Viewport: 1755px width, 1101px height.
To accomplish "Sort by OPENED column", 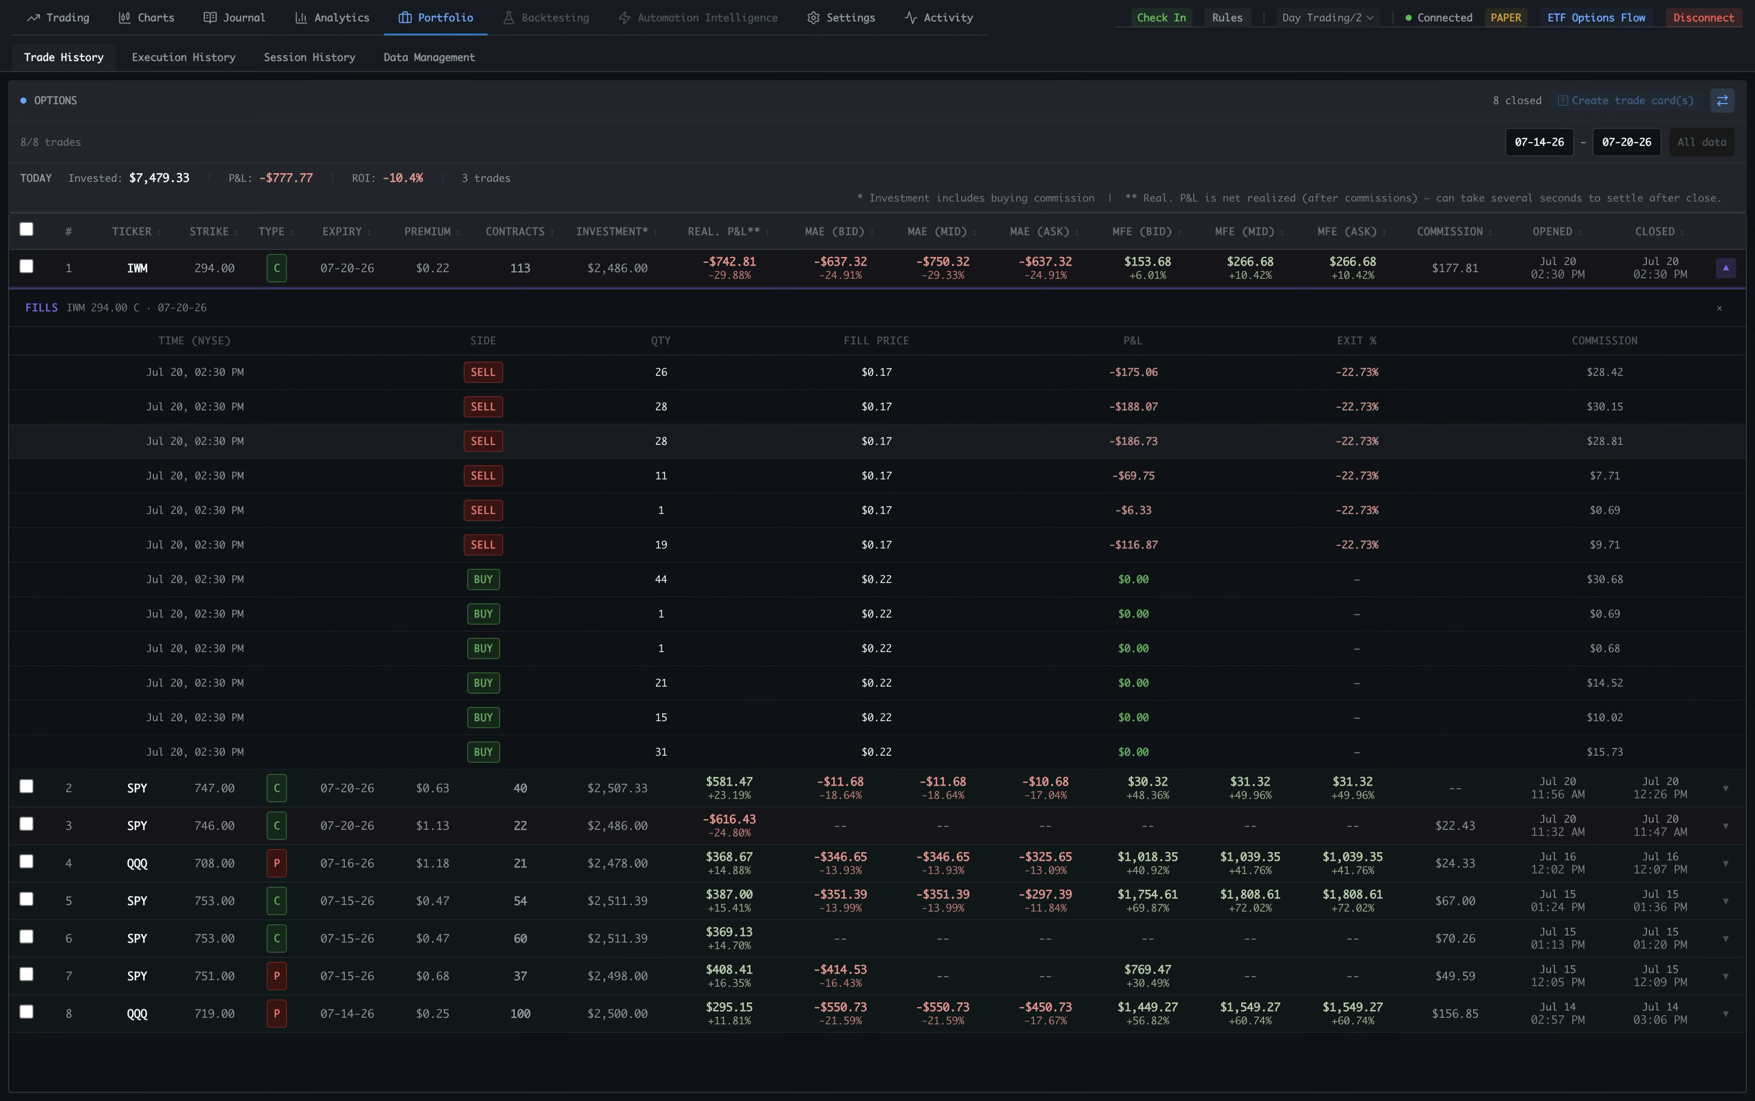I will (x=1557, y=232).
